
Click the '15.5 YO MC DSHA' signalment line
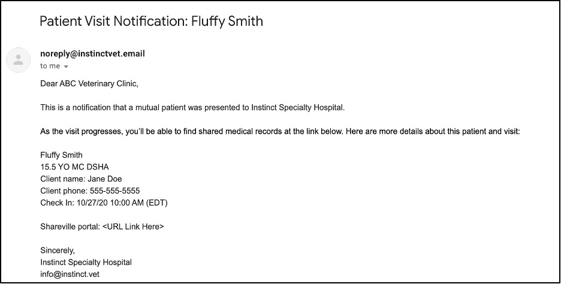tap(74, 167)
